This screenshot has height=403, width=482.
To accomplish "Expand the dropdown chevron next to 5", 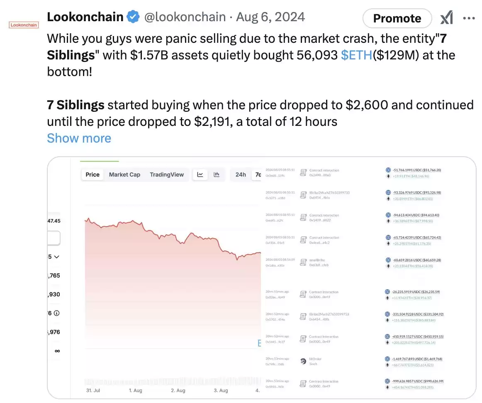I will click(56, 257).
